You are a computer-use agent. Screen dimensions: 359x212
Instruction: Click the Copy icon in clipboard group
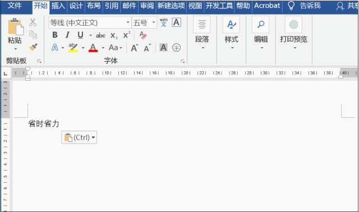tap(33, 35)
